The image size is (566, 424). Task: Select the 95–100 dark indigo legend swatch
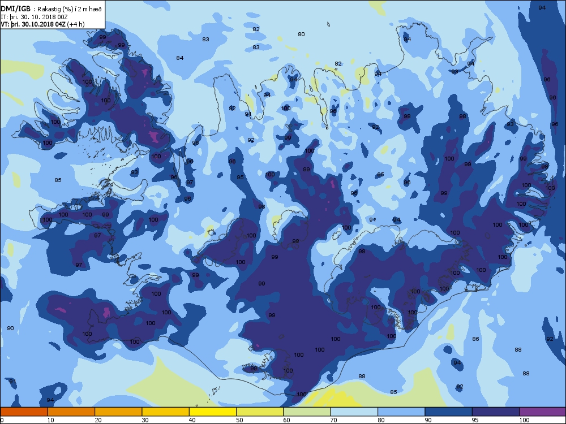pyautogui.click(x=496, y=412)
